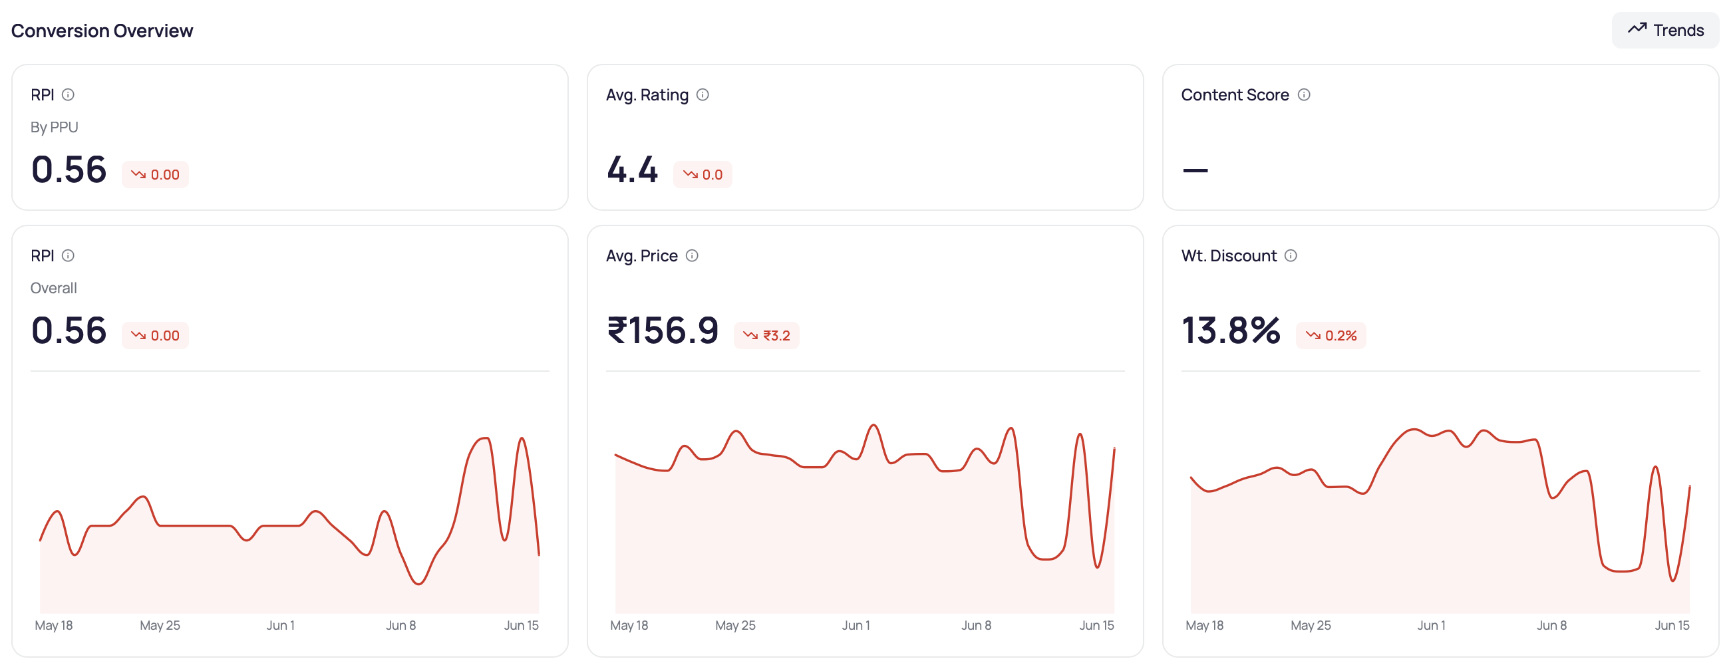
Task: Click May 18 on Avg. Price chart axis
Action: click(629, 626)
